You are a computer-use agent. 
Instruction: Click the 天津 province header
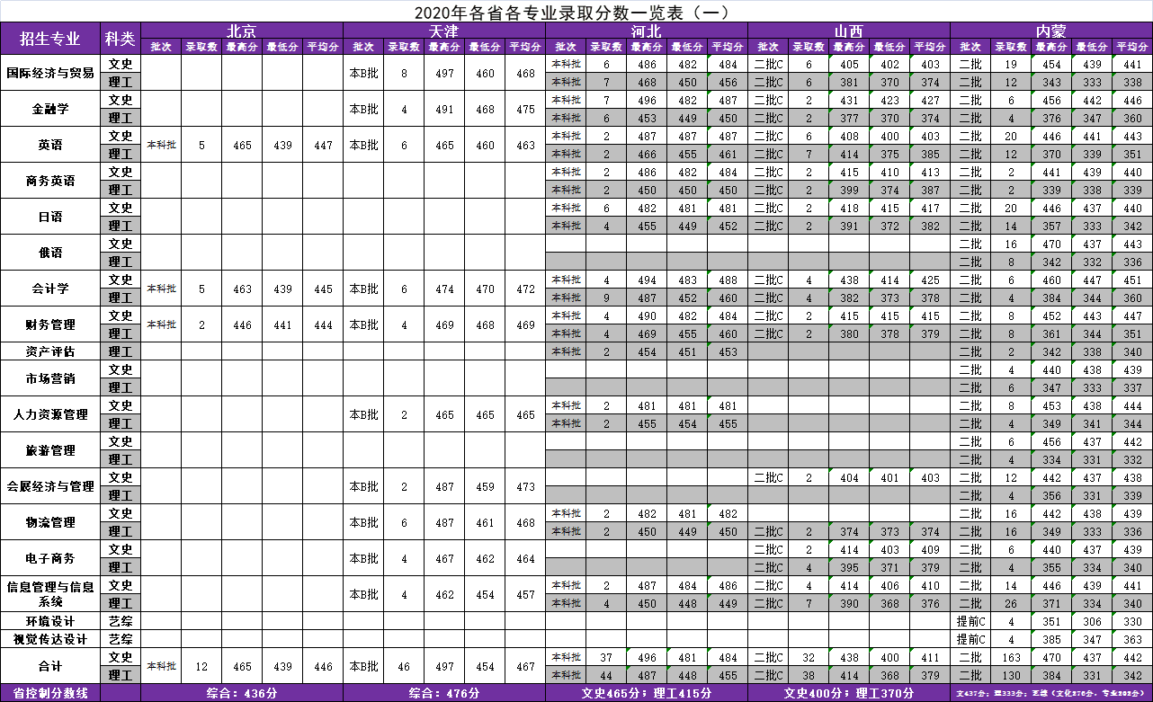click(444, 31)
